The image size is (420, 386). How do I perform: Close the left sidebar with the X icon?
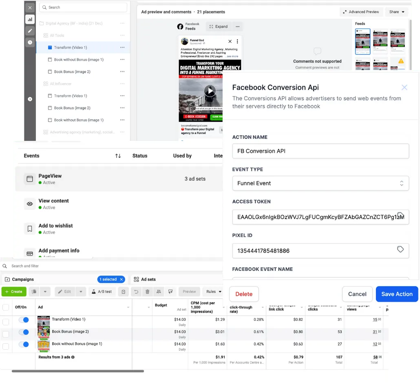30,7
